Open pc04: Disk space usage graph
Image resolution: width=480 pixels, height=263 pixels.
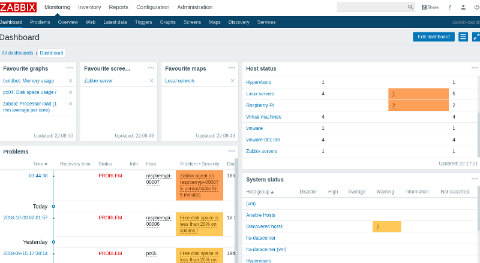(29, 92)
